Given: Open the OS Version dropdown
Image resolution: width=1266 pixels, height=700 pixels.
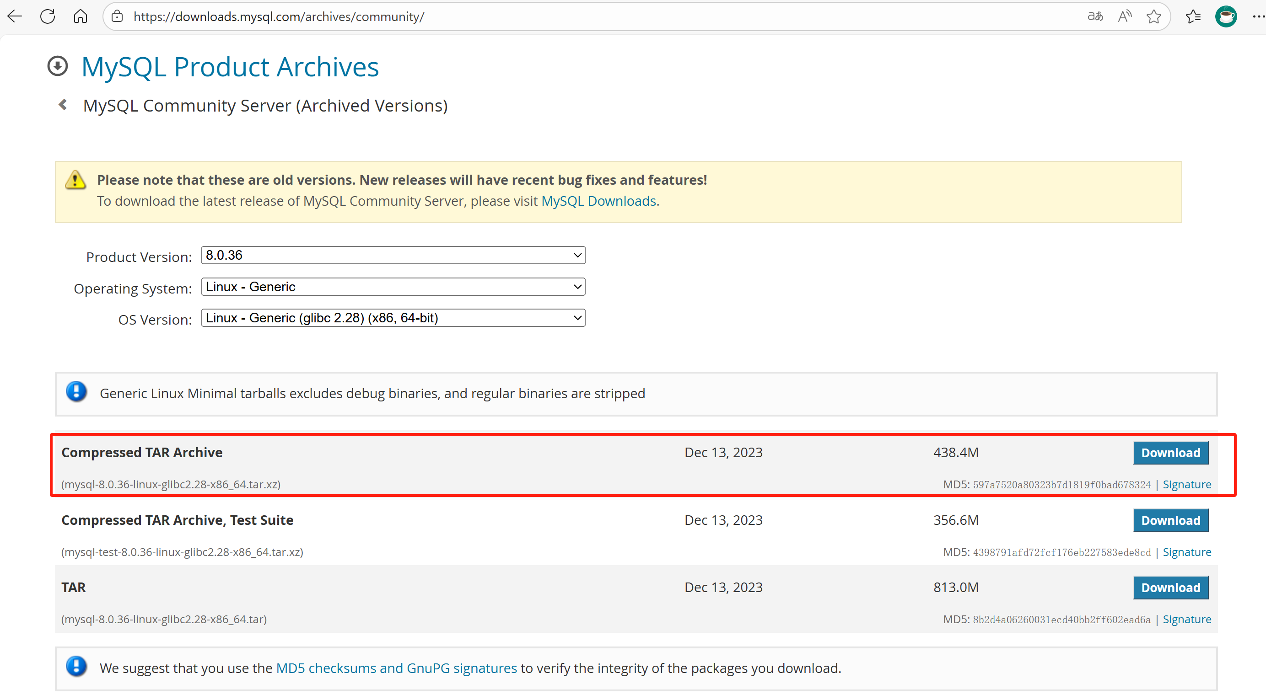Looking at the screenshot, I should coord(393,318).
